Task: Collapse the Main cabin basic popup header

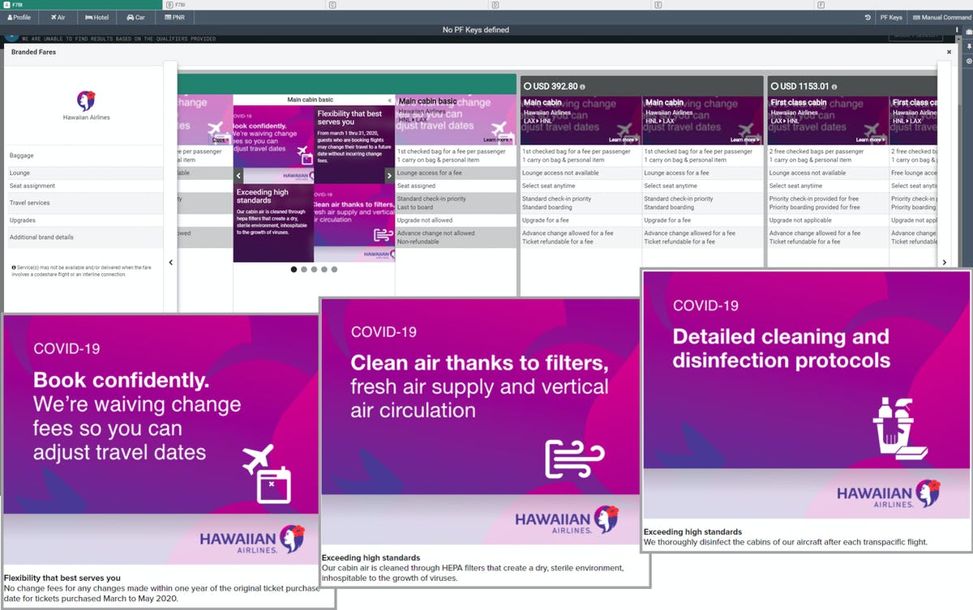Action: pyautogui.click(x=389, y=100)
